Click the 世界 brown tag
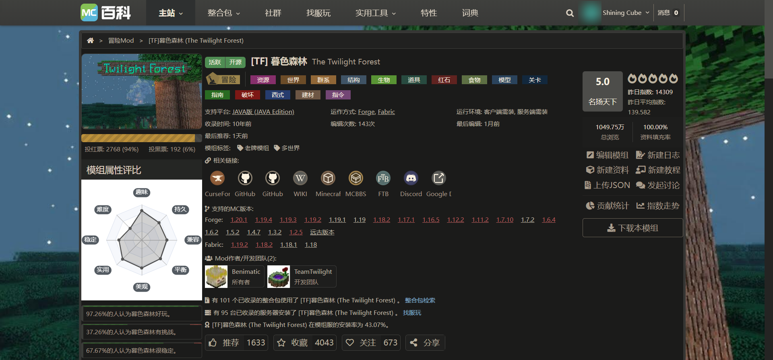Image resolution: width=773 pixels, height=360 pixels. [293, 80]
